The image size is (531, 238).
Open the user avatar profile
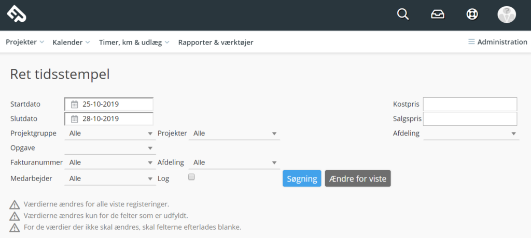[507, 14]
